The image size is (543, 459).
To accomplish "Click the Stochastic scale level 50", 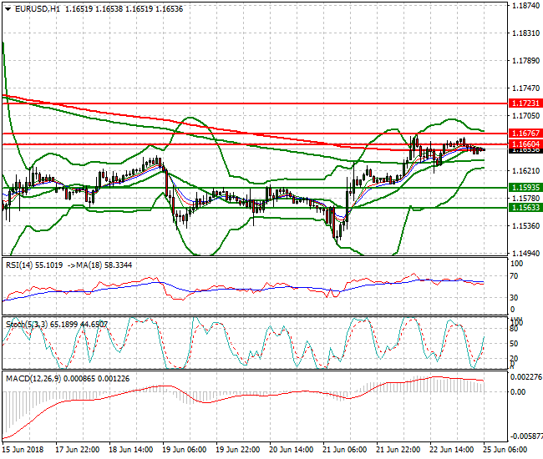I will pyautogui.click(x=514, y=344).
